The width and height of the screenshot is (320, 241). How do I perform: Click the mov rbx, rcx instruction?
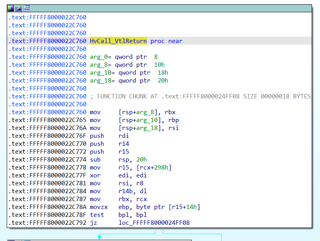(x=118, y=199)
